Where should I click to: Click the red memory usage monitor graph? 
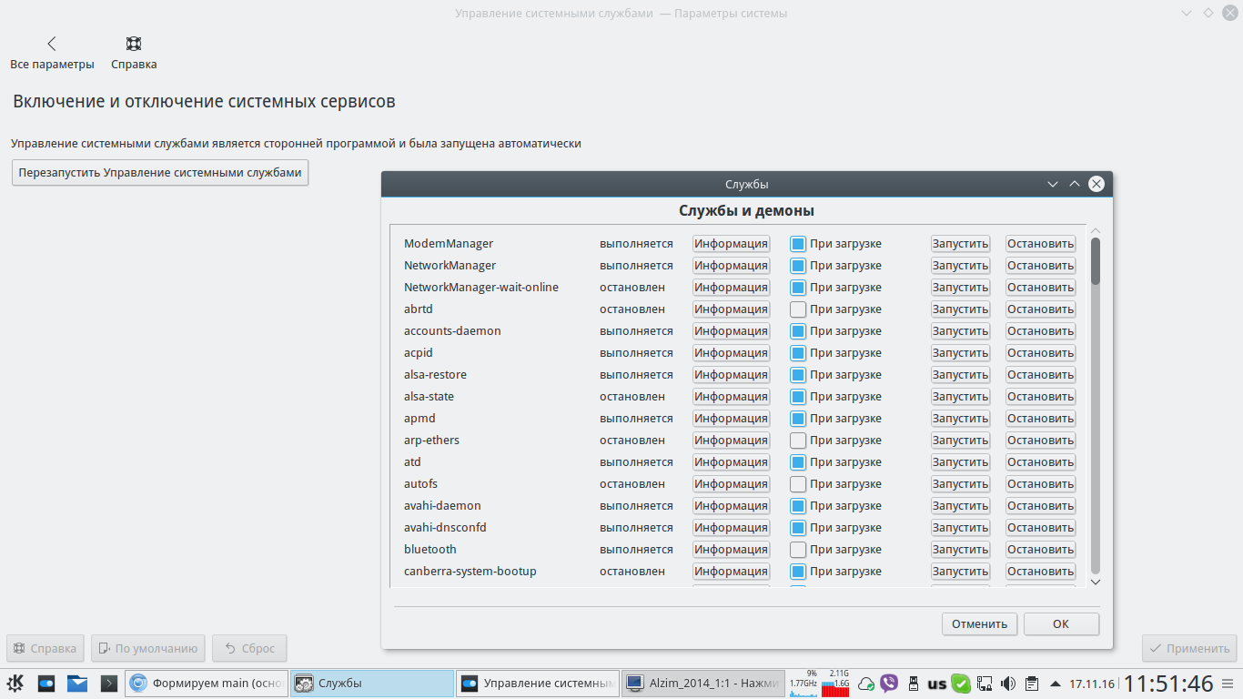pyautogui.click(x=835, y=684)
